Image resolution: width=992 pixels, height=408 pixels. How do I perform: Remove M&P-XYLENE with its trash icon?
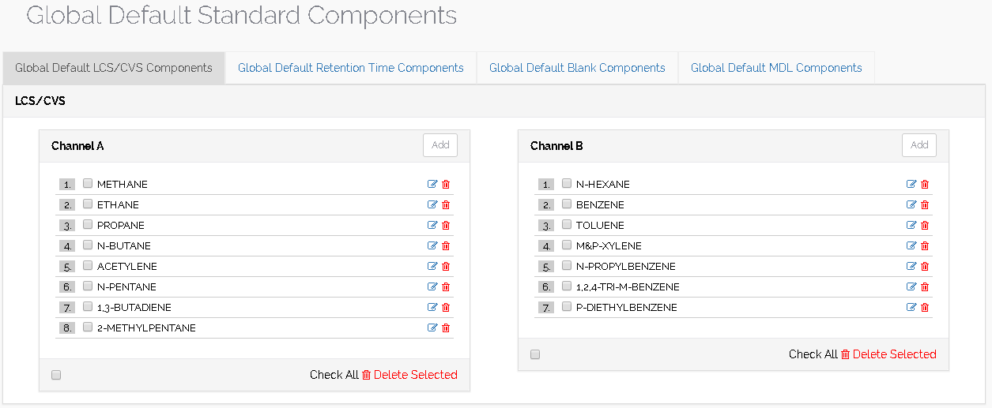(x=925, y=246)
